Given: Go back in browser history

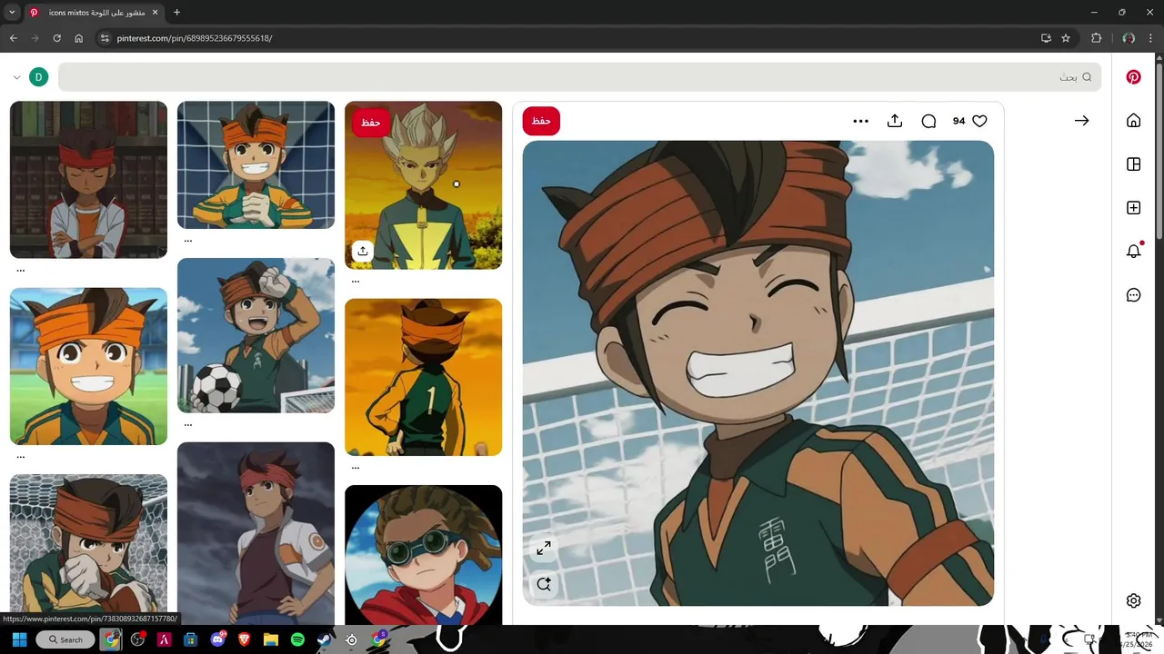Looking at the screenshot, I should coord(13,38).
